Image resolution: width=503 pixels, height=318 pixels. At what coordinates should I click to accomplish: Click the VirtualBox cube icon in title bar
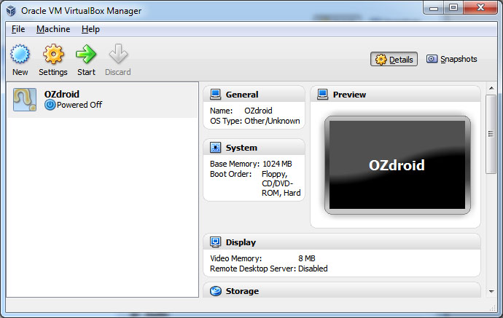(x=11, y=11)
